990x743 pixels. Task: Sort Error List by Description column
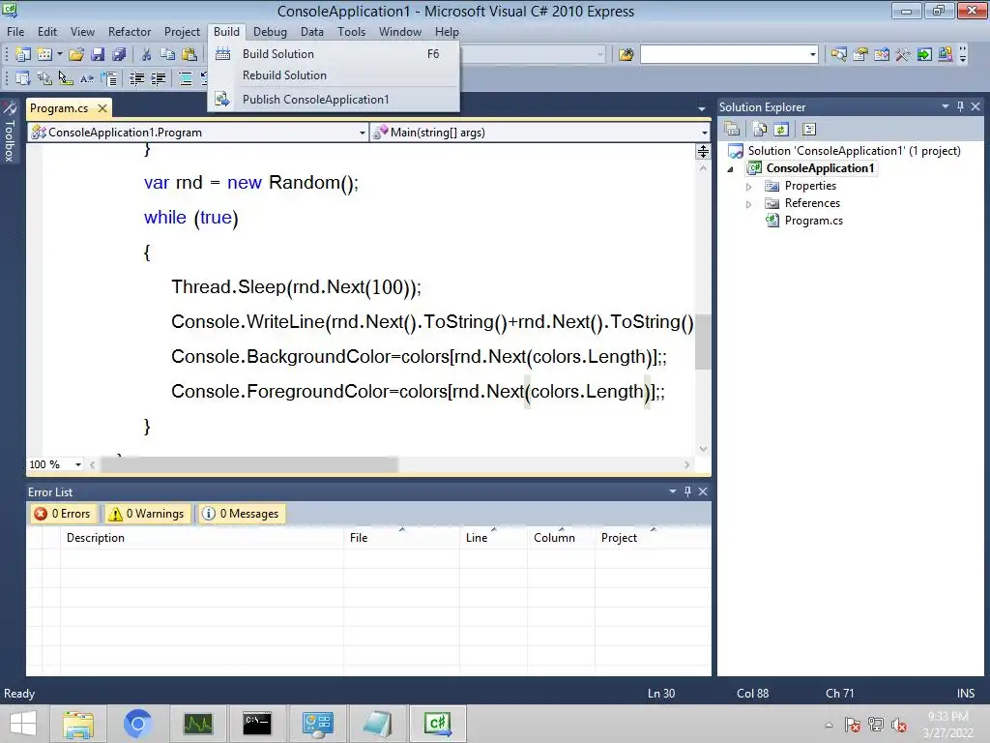coord(202,538)
